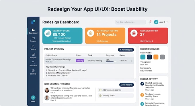
Task: Click the 75% progress bar
Action: tap(111, 62)
